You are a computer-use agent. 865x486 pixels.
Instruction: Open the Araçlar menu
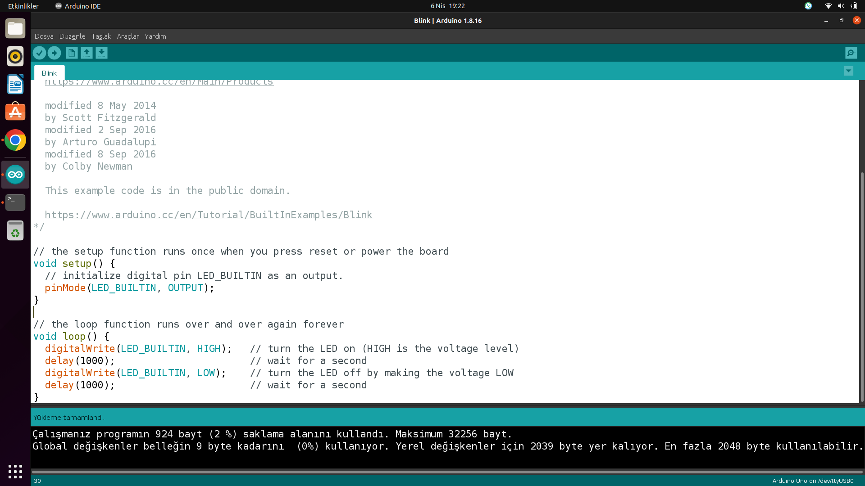click(128, 36)
